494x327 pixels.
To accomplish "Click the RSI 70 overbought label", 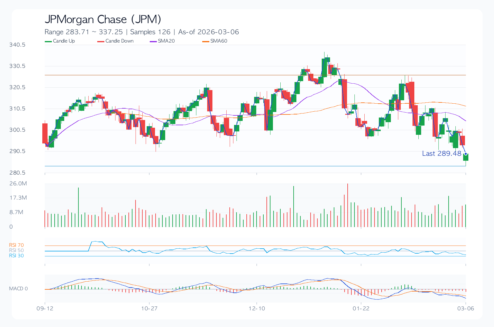I will (16, 245).
